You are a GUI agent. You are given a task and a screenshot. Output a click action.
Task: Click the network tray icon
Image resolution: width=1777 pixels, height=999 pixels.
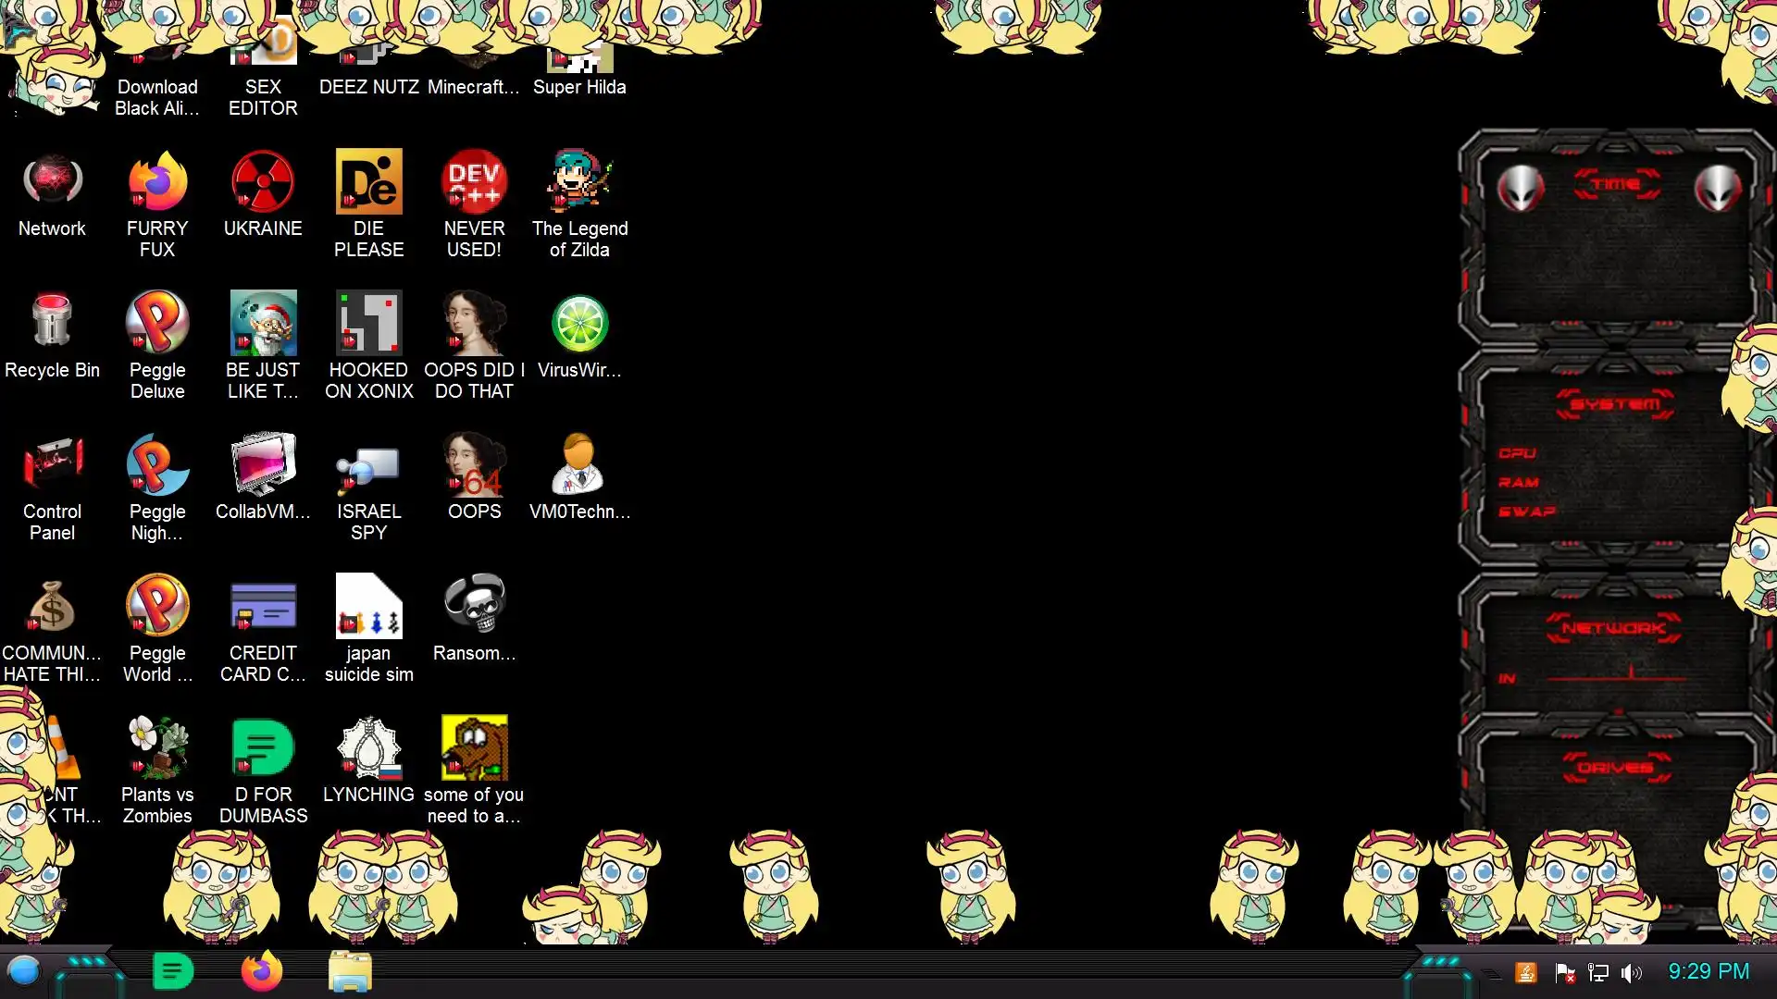coord(1598,972)
